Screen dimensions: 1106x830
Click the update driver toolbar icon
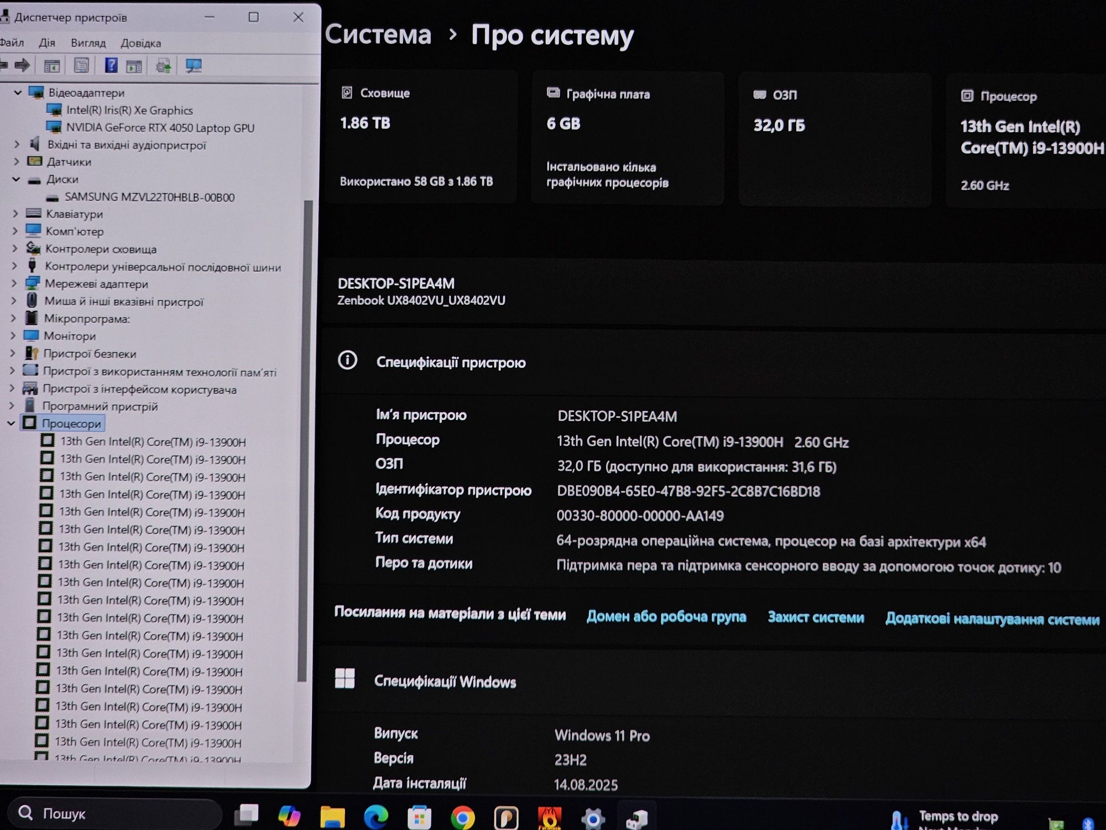(x=163, y=66)
